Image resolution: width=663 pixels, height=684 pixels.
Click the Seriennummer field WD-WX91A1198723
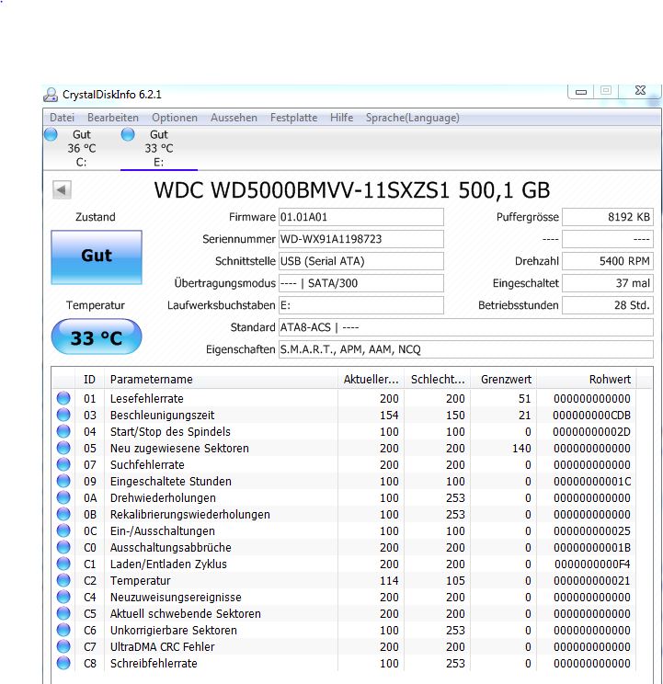click(361, 239)
